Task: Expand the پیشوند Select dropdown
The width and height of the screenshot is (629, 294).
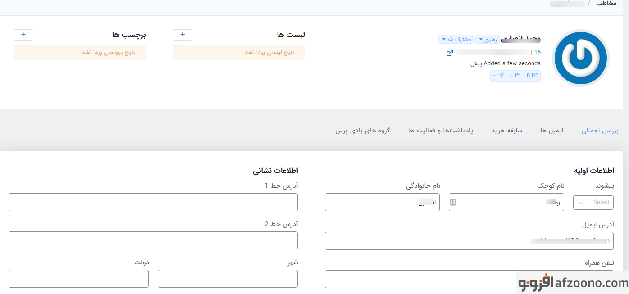Action: point(593,203)
